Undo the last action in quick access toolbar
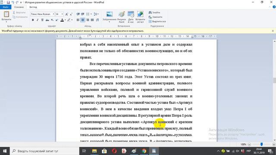 click(x=13, y=2)
